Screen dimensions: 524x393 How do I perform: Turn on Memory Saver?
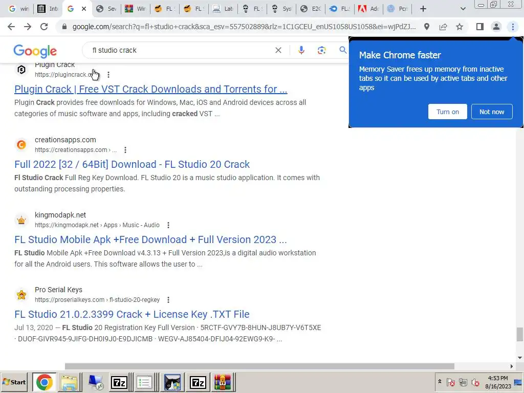[447, 112]
